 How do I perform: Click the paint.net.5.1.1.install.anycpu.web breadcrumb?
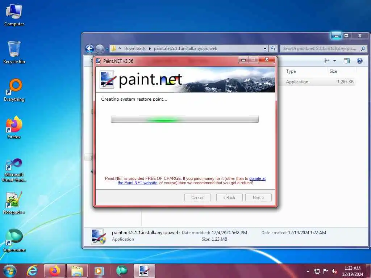click(x=185, y=49)
